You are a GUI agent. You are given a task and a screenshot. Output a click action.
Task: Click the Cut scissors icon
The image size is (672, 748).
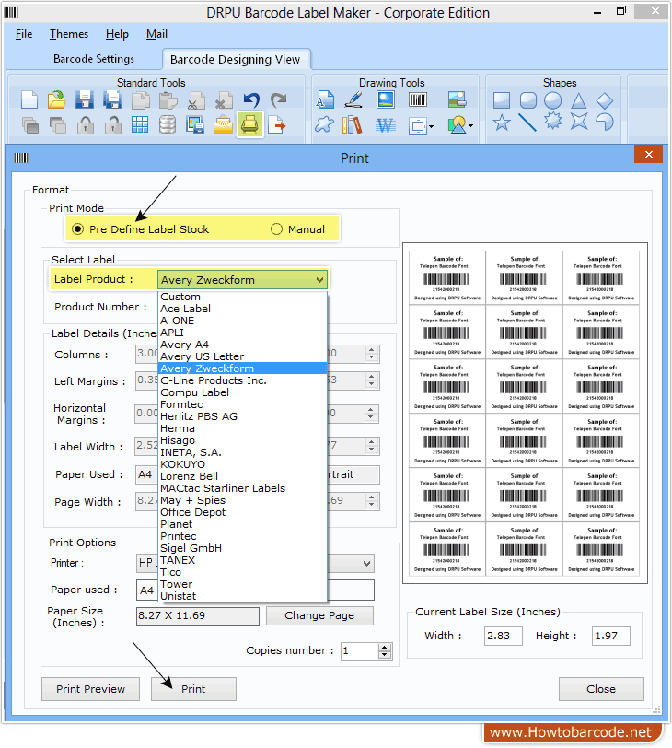pos(196,100)
